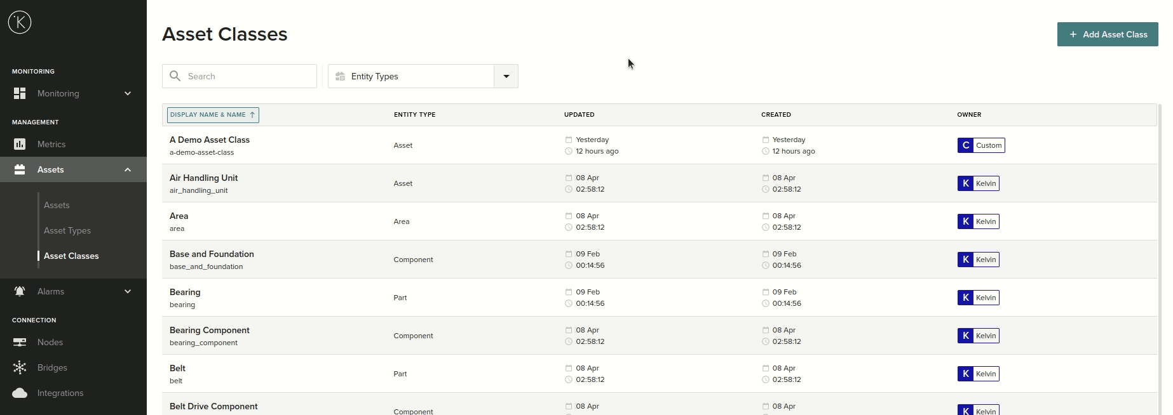Toggle sort on Display Name & Name column
The height and width of the screenshot is (415, 1173).
click(x=213, y=115)
